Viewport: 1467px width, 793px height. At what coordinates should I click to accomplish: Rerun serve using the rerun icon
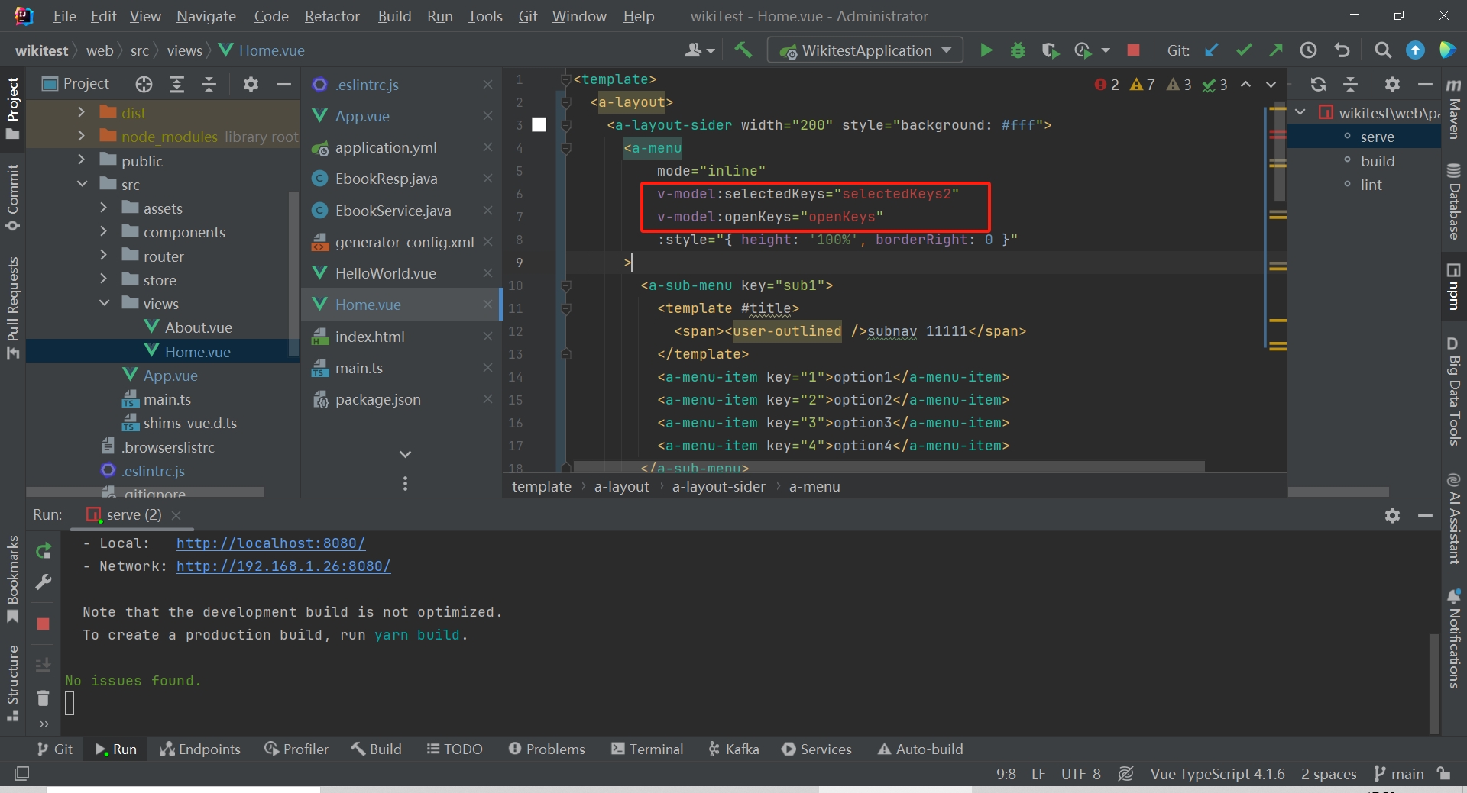(44, 550)
